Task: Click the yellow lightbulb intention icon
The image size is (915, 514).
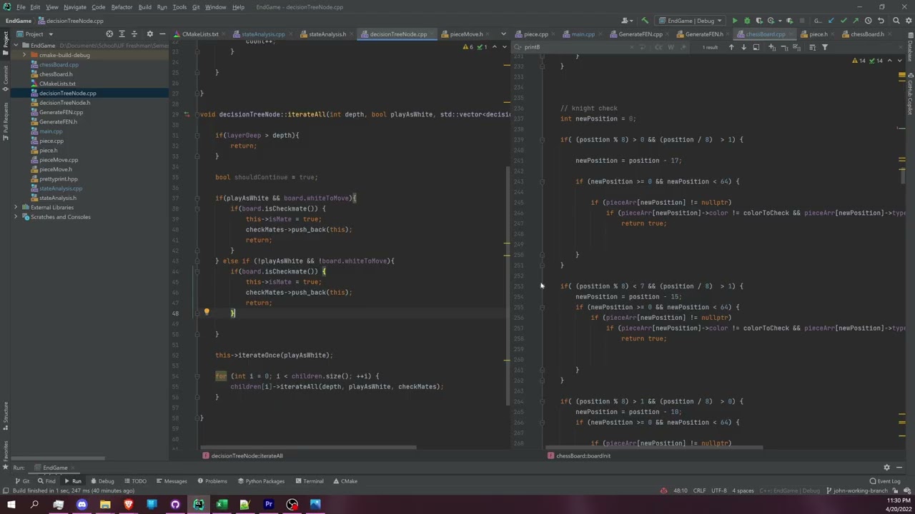Action: (207, 312)
